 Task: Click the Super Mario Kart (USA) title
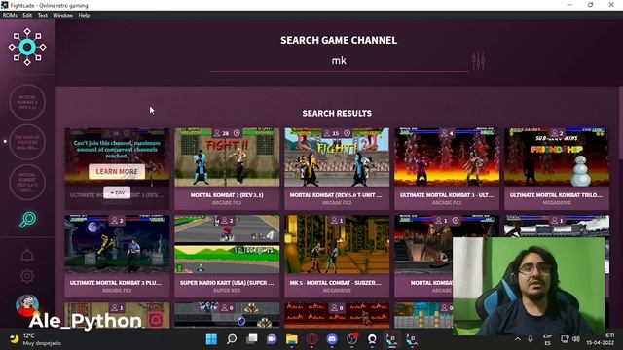(227, 283)
